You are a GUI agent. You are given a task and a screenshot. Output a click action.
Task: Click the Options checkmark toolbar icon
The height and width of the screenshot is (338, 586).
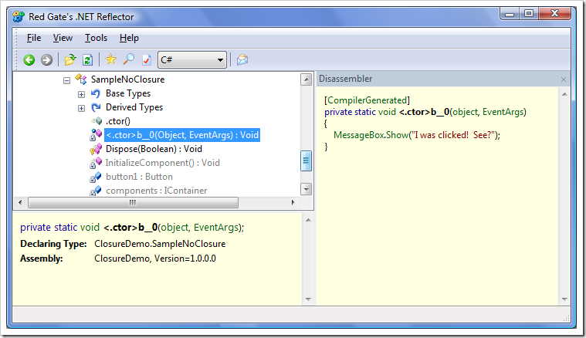tap(147, 59)
